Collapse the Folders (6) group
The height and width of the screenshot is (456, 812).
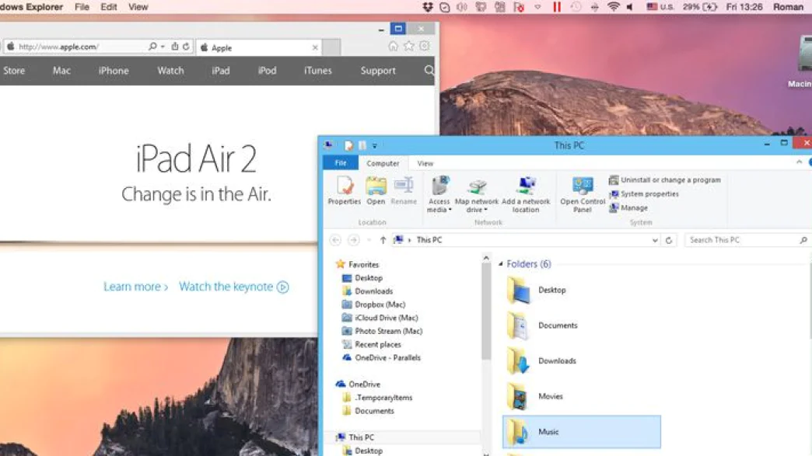pyautogui.click(x=501, y=264)
